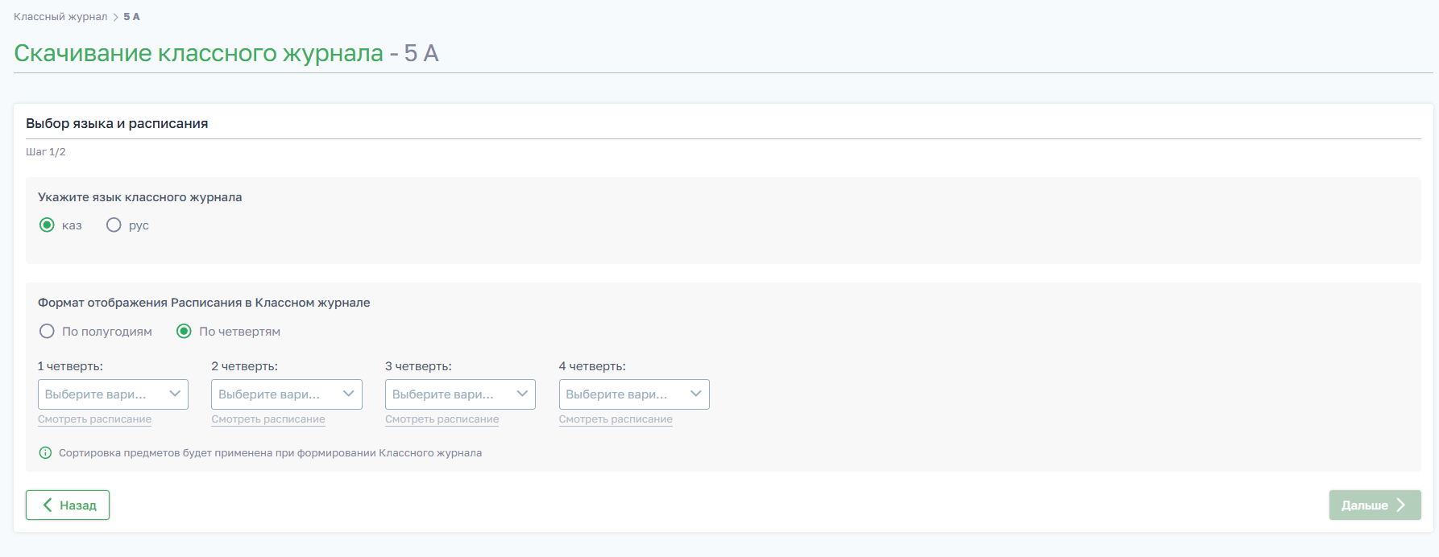Click the breadcrumb separator chevron icon
Screen dimensions: 1439x557
[115, 17]
